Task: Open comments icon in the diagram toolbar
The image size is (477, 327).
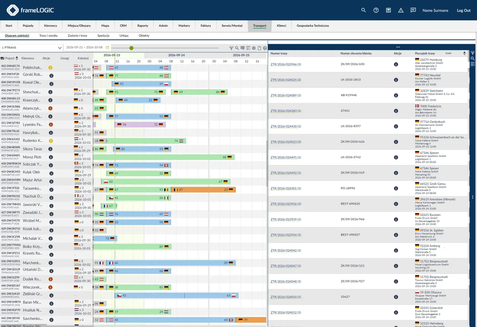Action: (242, 48)
